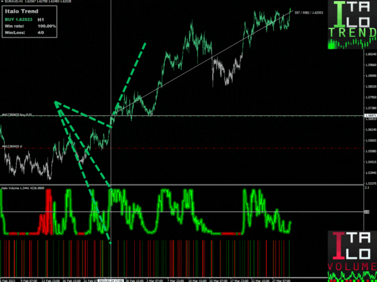Select the red stop loss line label
The width and height of the screenshot is (377, 282).
13,146
